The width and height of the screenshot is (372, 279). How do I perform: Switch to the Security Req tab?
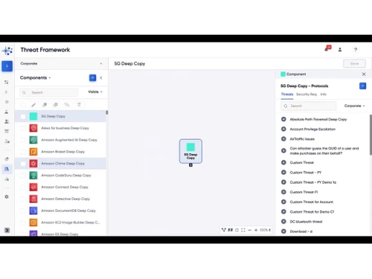[307, 94]
